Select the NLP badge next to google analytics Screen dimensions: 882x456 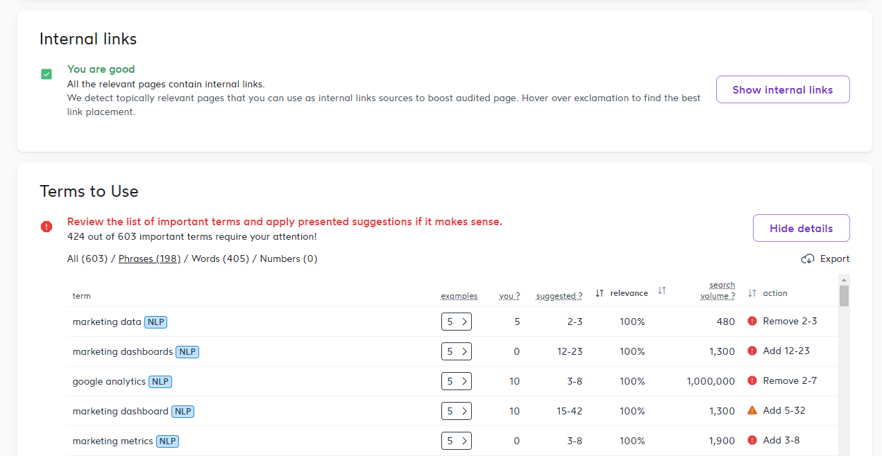point(160,381)
